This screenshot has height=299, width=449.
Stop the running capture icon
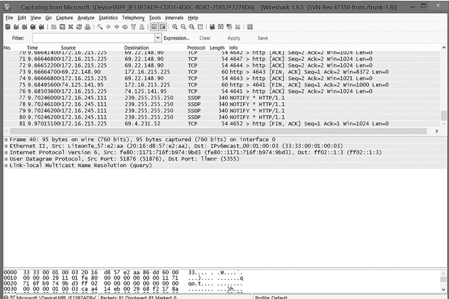(33, 27)
